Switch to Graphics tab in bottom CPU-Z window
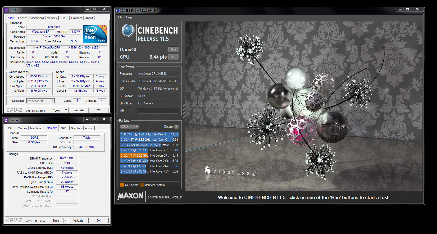 (76, 128)
